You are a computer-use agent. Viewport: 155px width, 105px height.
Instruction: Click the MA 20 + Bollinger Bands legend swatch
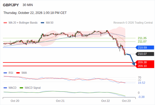5,23
